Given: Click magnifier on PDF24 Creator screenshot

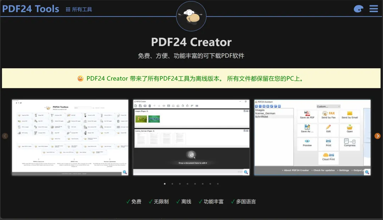Looking at the screenshot, I should click(246, 172).
